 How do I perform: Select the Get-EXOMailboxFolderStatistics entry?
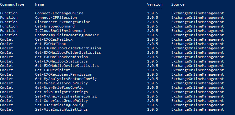(x=68, y=52)
